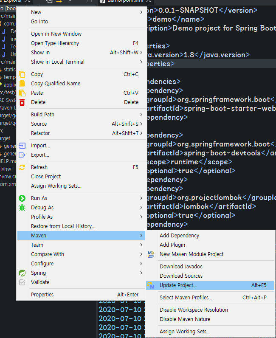Choose Download Javadoc
The image size is (276, 338).
[210, 267]
